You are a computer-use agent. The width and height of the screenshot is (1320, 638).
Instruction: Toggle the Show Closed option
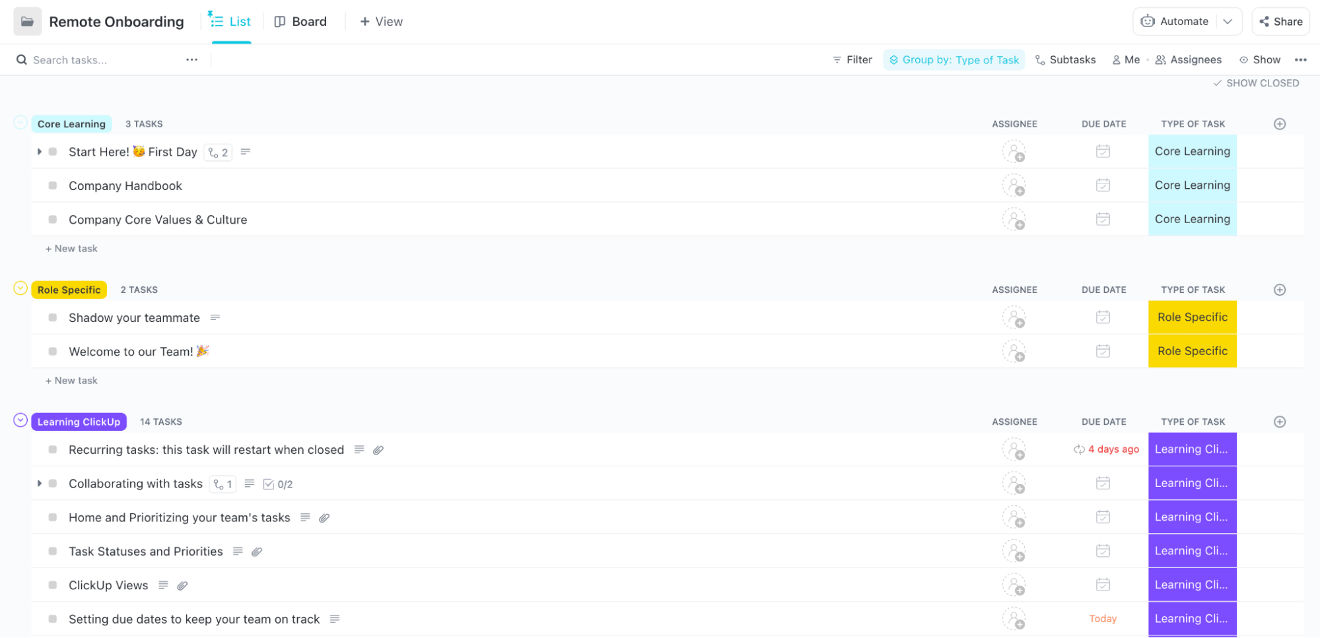(1256, 83)
